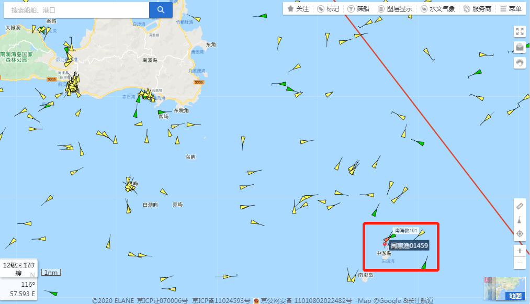Expand the 图层显示 layer display options
This screenshot has height=304, width=530.
point(395,9)
